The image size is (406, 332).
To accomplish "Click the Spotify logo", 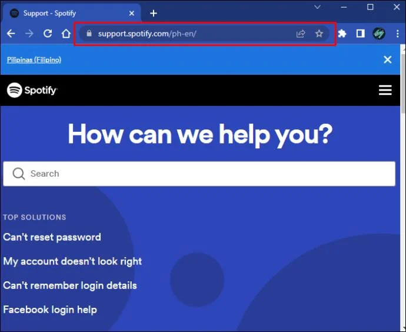I will coord(32,90).
